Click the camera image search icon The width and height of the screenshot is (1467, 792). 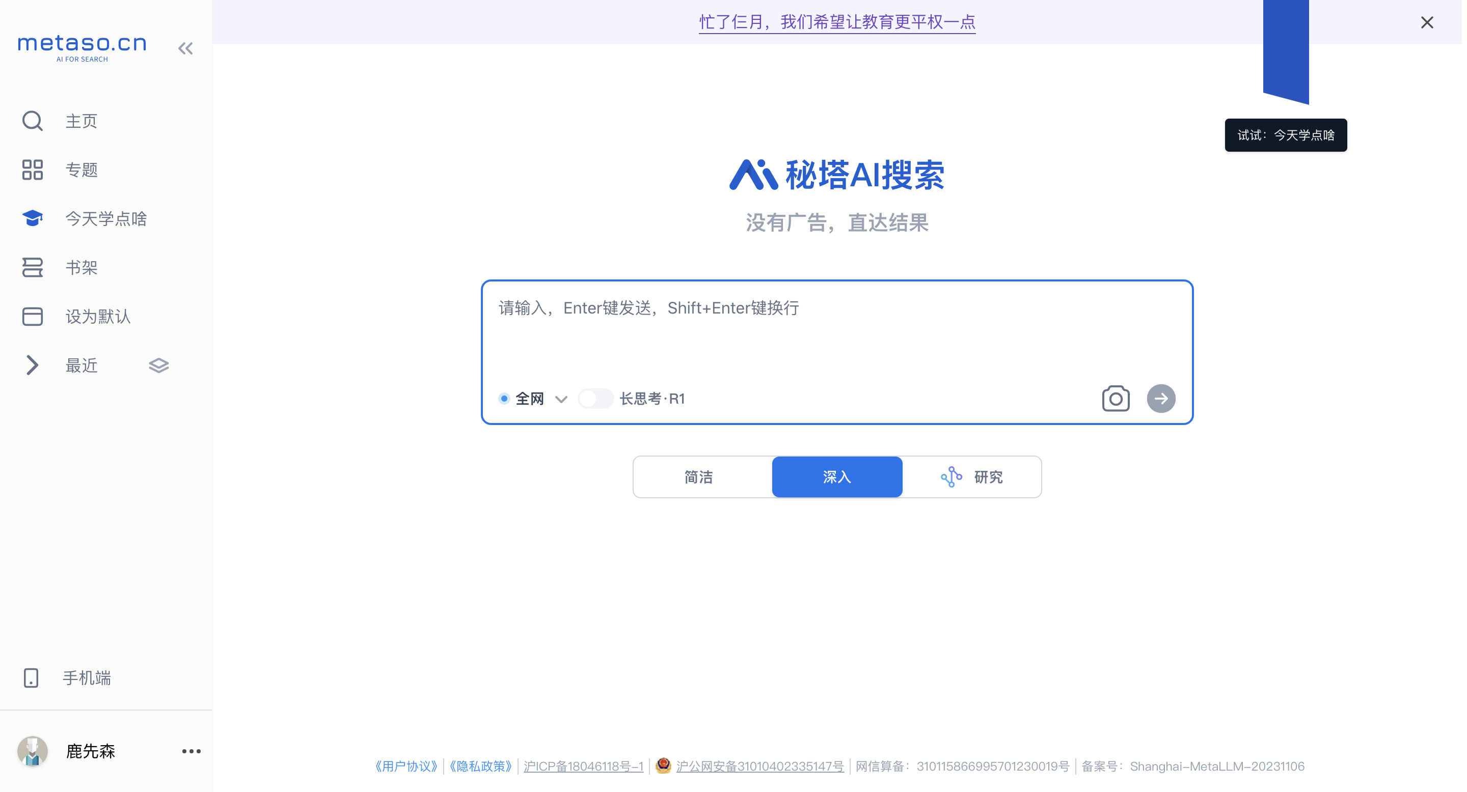click(1115, 398)
